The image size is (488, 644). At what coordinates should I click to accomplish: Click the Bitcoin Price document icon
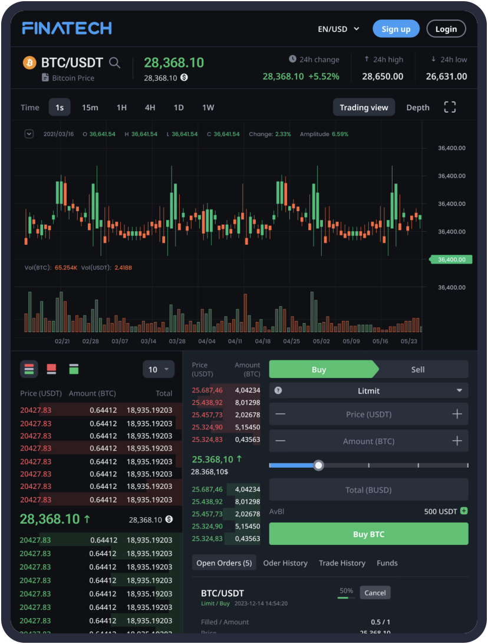click(45, 78)
